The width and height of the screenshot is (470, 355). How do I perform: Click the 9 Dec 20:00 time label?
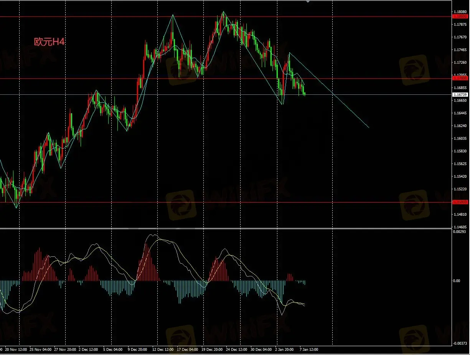138,350
